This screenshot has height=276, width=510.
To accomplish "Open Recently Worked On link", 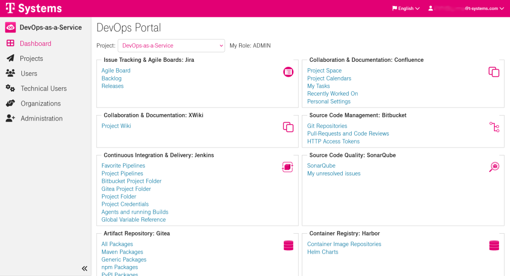I will pyautogui.click(x=332, y=93).
